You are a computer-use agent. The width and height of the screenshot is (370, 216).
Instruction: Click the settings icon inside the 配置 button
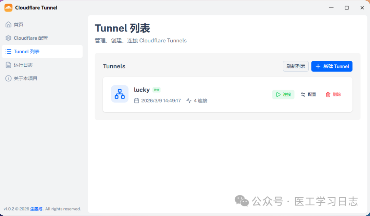[x=303, y=94]
